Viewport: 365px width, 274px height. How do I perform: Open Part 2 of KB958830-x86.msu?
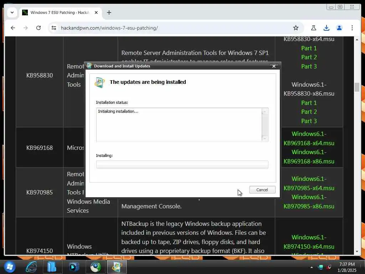(309, 112)
